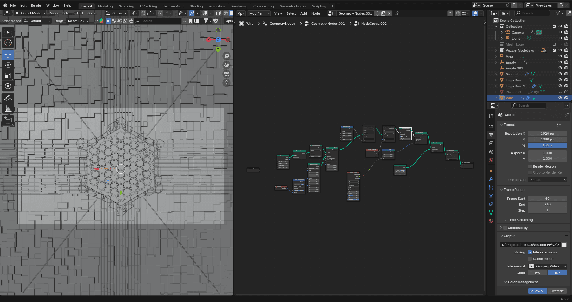Open the Frame Rate dropdown
The height and width of the screenshot is (302, 572).
click(548, 180)
